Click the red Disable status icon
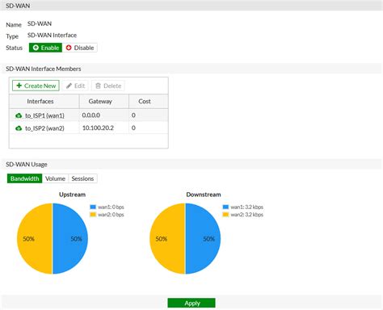This screenshot has width=383, height=310. click(69, 48)
